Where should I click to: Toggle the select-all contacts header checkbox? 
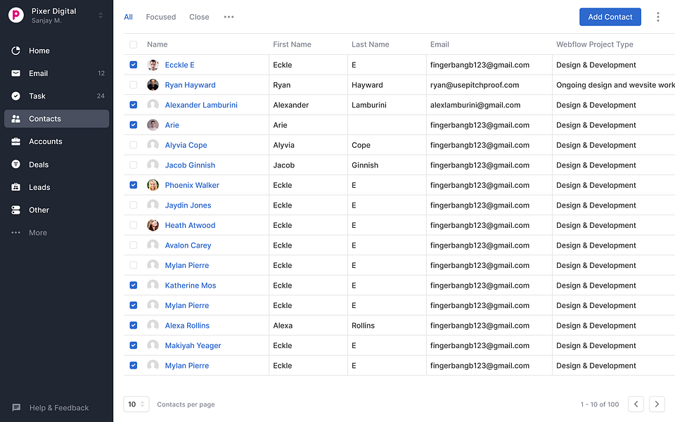click(x=133, y=44)
